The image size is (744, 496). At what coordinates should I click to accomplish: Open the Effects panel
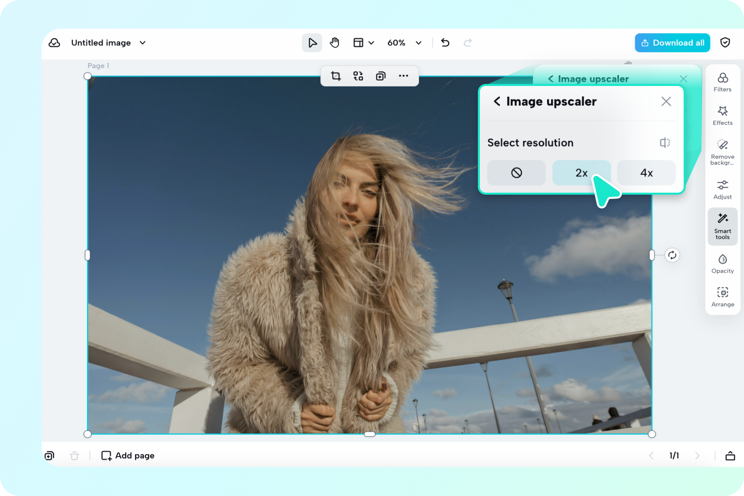pos(722,116)
